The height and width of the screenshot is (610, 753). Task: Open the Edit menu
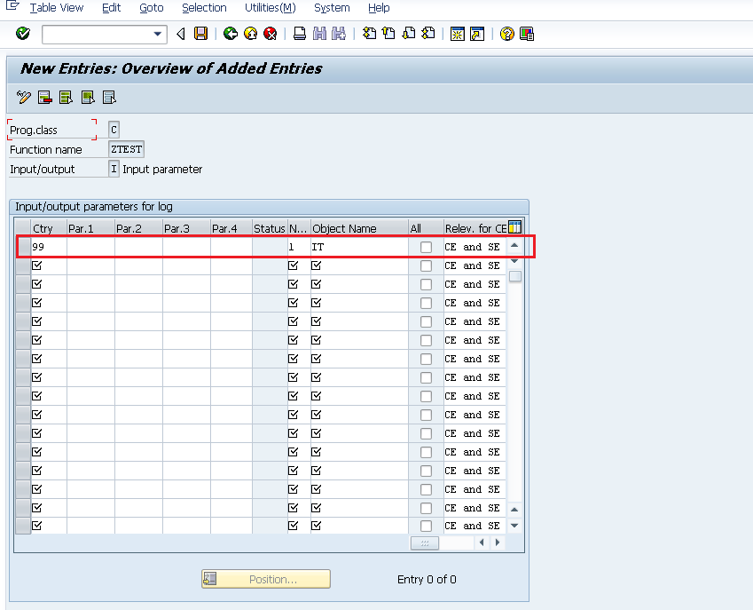[112, 8]
